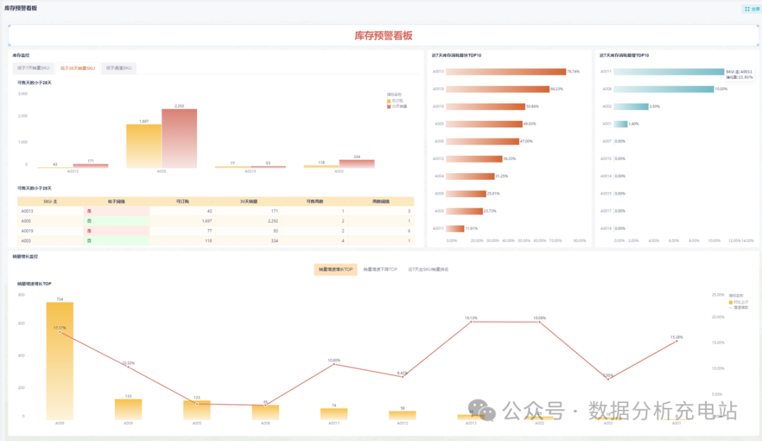Viewport: 762px width, 441px height.
Task: Switch to the 低于7天销量SKU tab
Action: (x=34, y=68)
